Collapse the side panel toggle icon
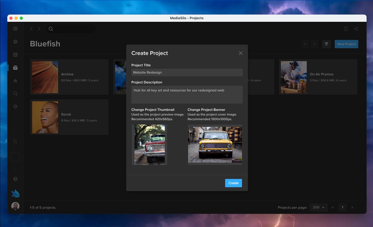The image size is (373, 227). click(x=356, y=29)
